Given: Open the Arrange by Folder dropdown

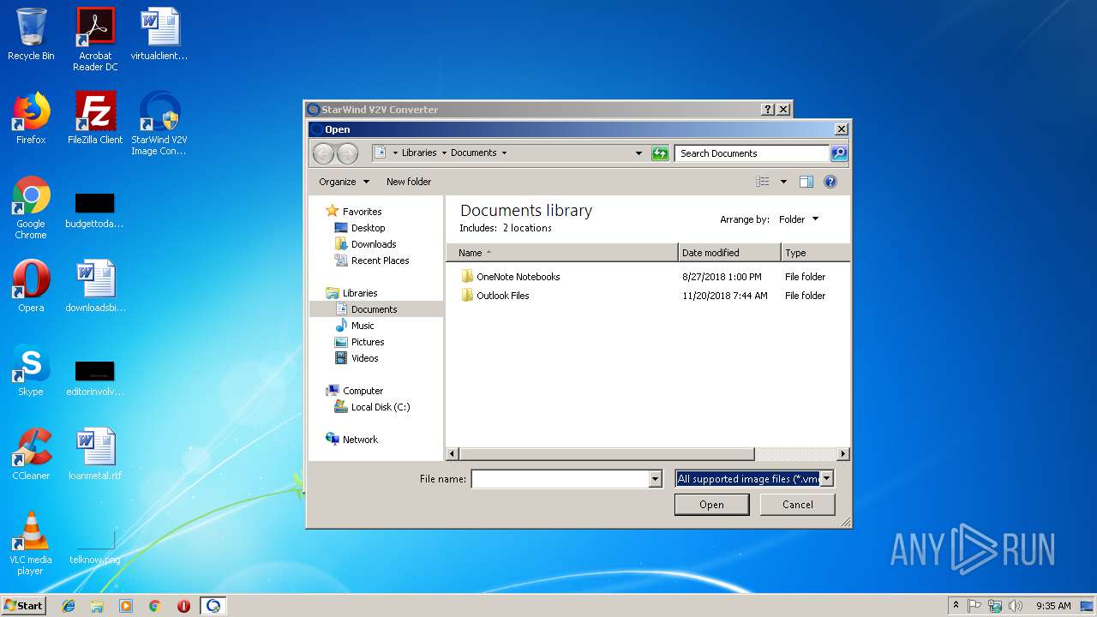Looking at the screenshot, I should click(x=799, y=219).
